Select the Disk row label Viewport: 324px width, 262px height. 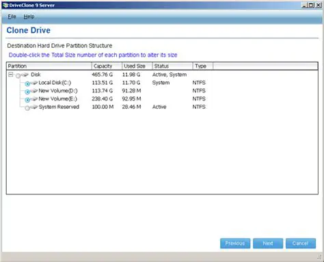36,75
